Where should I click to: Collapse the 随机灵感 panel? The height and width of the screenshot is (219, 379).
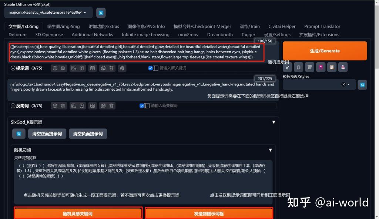[x=270, y=150]
